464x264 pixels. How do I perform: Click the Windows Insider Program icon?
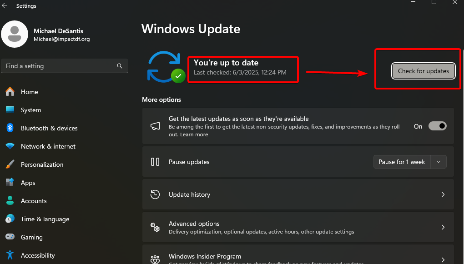[155, 259]
